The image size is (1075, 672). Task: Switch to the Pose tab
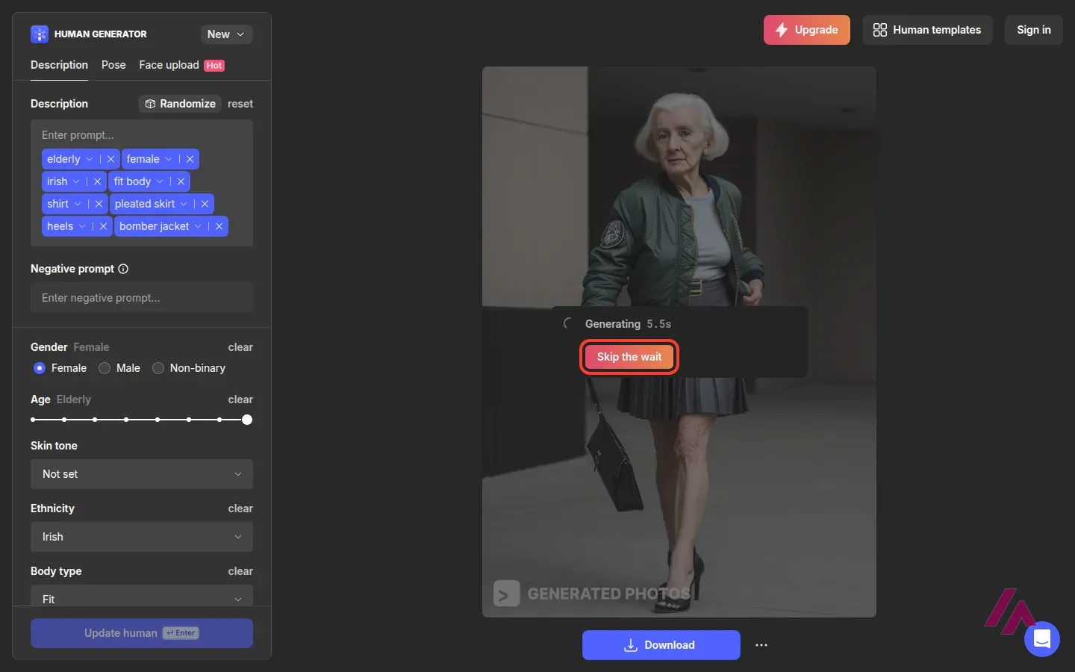click(x=113, y=65)
